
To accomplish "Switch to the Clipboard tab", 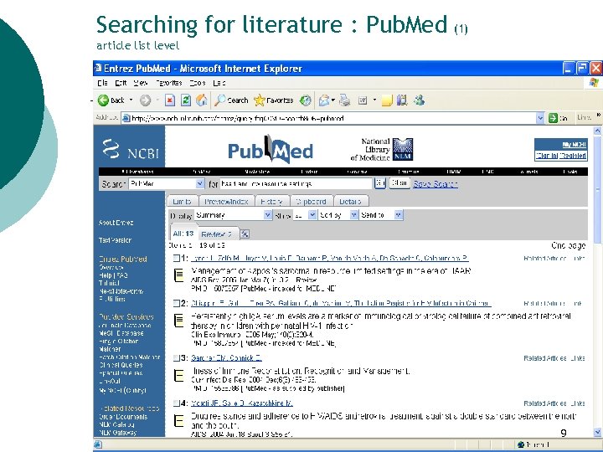I will [x=311, y=202].
